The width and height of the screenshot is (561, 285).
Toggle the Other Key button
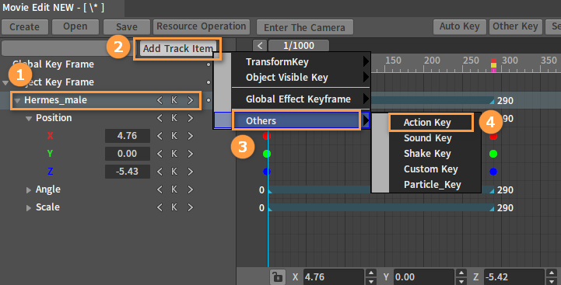(x=515, y=26)
